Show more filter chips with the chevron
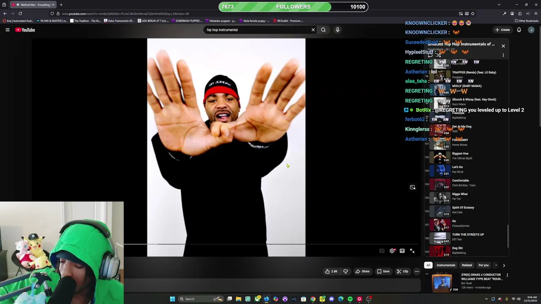This screenshot has height=304, width=541. point(504,265)
